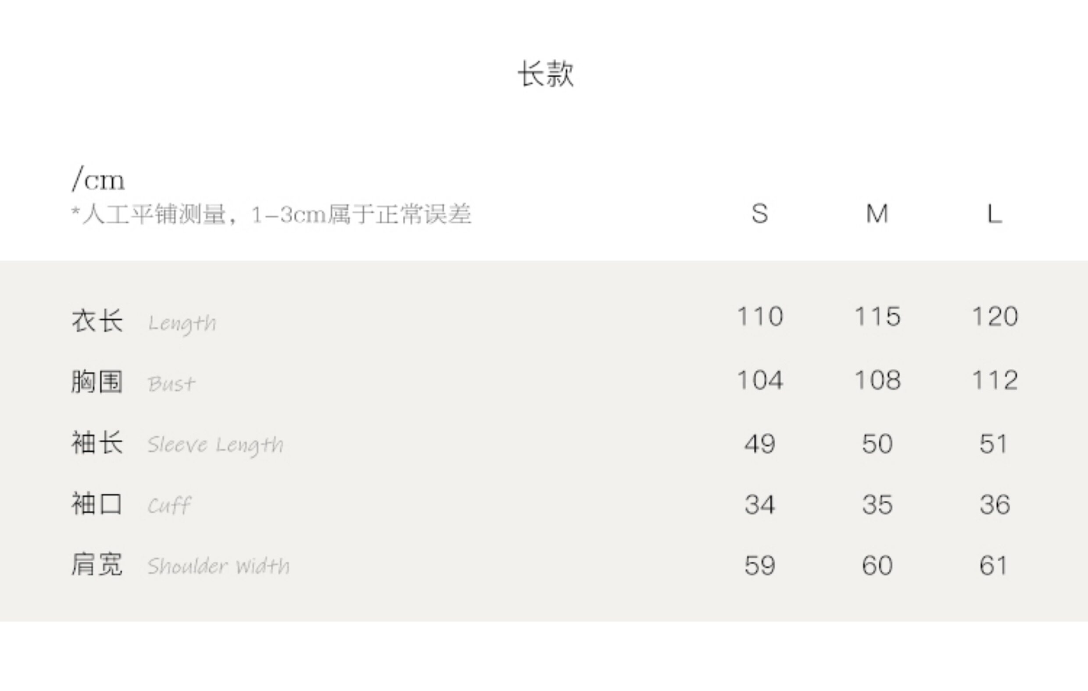Click the Shoulder Width value 61
1088x691 pixels.
click(x=994, y=566)
